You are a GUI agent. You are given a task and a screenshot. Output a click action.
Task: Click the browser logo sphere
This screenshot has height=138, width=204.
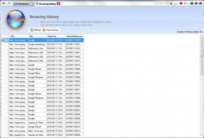(16, 19)
